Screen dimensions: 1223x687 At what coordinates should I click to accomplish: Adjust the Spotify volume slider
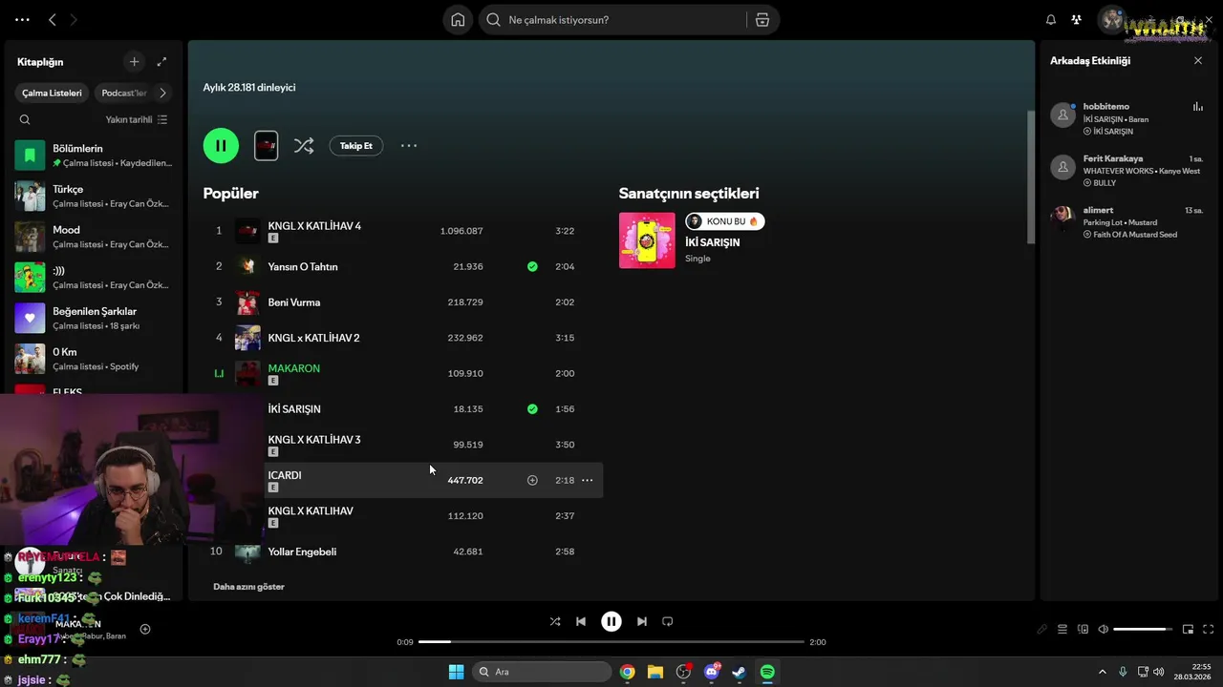(x=1143, y=630)
